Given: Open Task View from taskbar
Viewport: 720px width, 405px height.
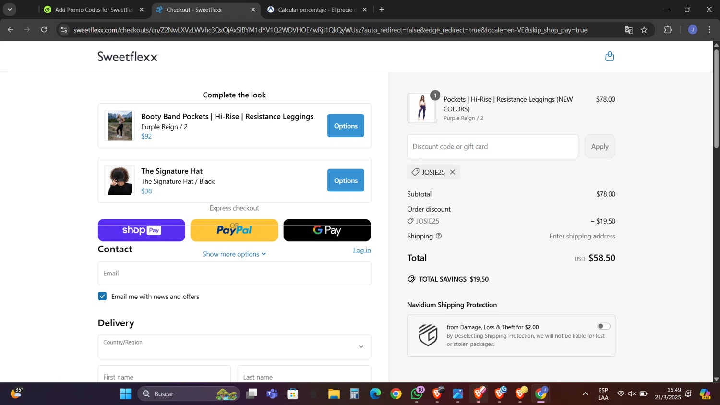Looking at the screenshot, I should pyautogui.click(x=252, y=394).
